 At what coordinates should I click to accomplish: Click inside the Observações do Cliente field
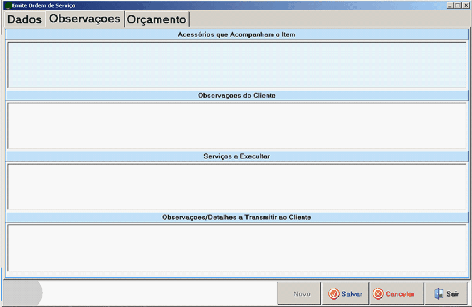click(236, 125)
